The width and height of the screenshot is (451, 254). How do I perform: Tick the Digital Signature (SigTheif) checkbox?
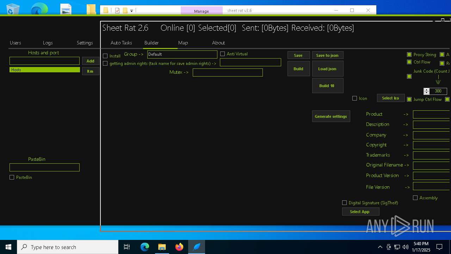click(344, 203)
